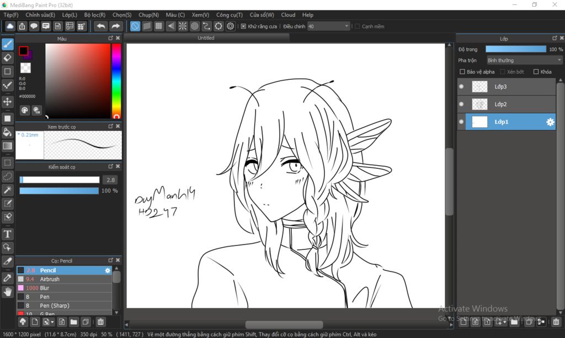This screenshot has height=338, width=565.
Task: Enable parallel lines snap
Action: (147, 26)
